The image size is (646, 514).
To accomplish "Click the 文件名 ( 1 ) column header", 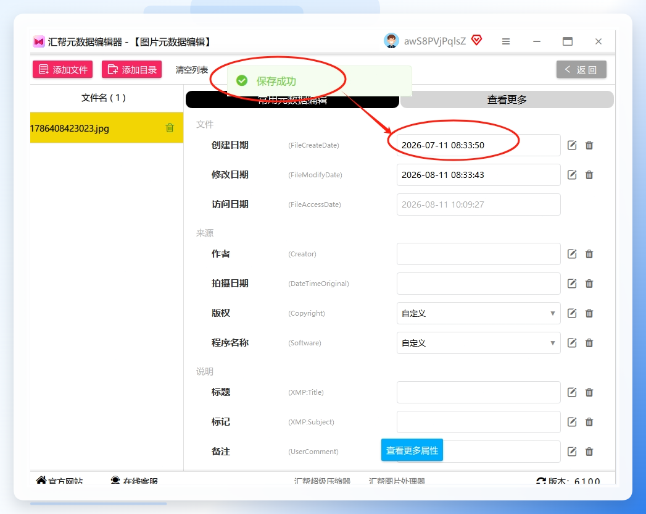I will pyautogui.click(x=104, y=98).
